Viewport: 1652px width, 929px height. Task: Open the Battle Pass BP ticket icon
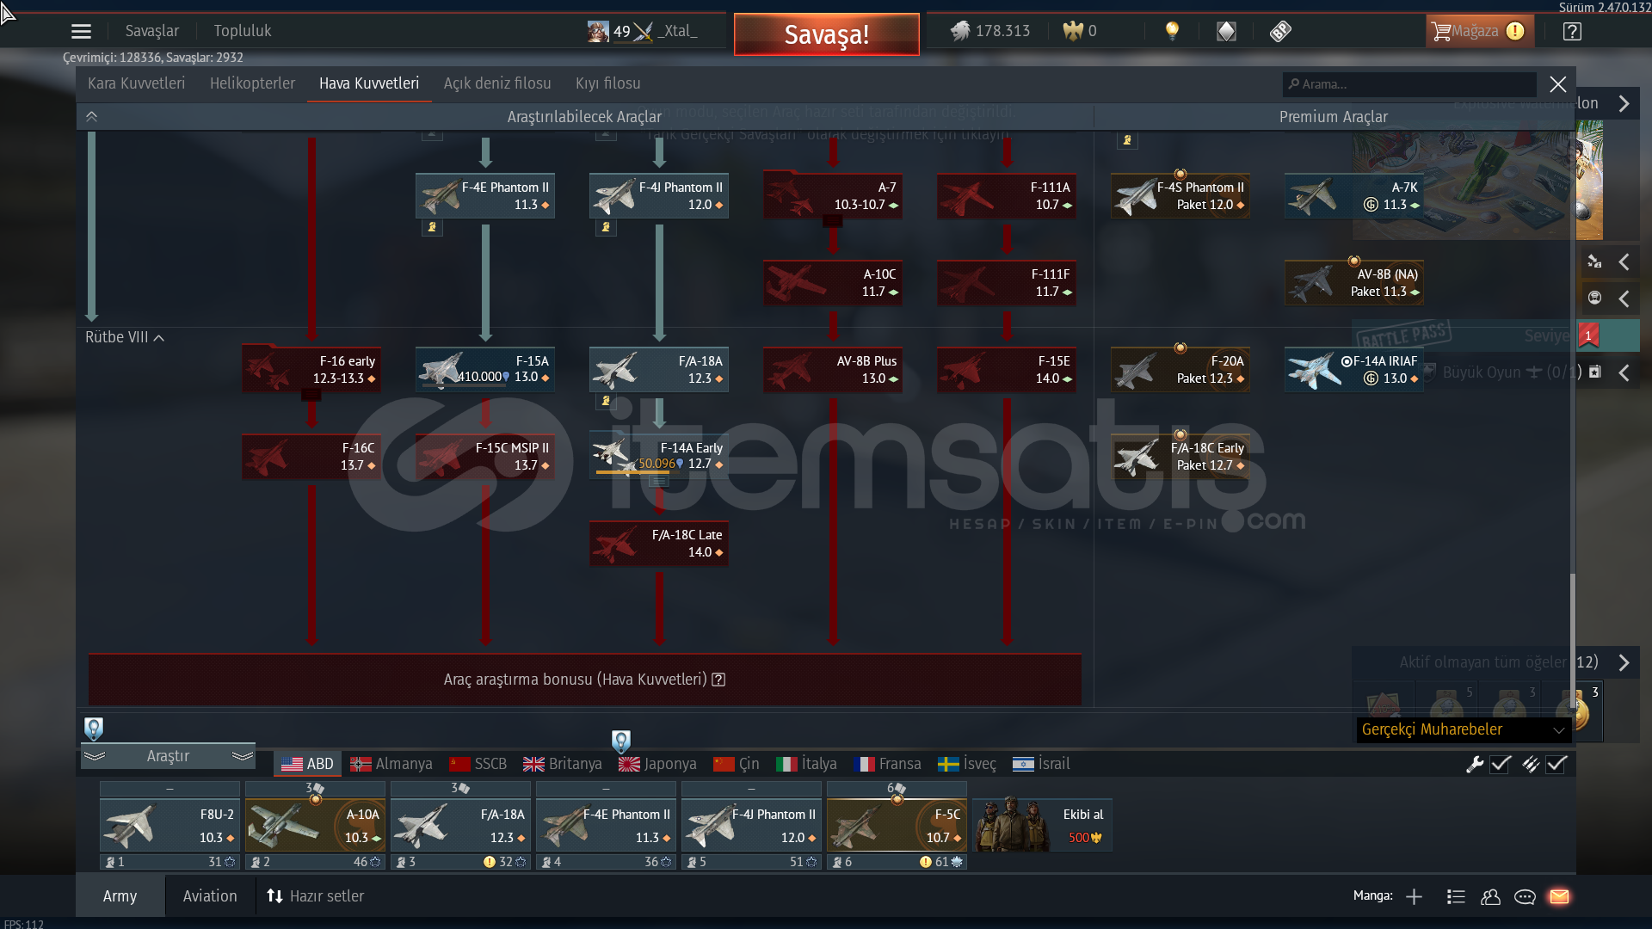click(x=1280, y=32)
